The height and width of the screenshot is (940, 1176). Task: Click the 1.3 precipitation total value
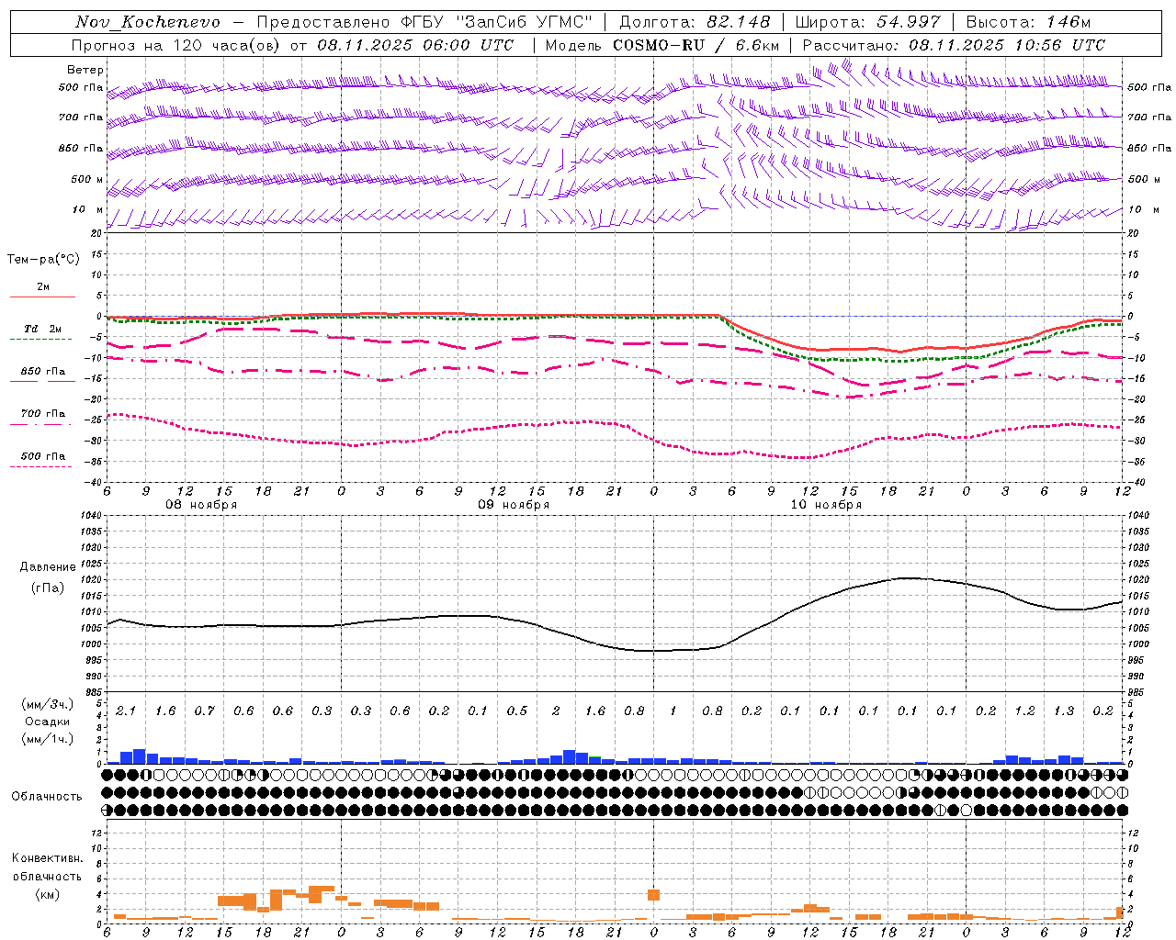point(1064,711)
